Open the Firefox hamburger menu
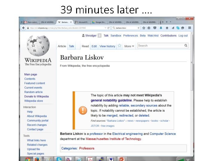 190,28
